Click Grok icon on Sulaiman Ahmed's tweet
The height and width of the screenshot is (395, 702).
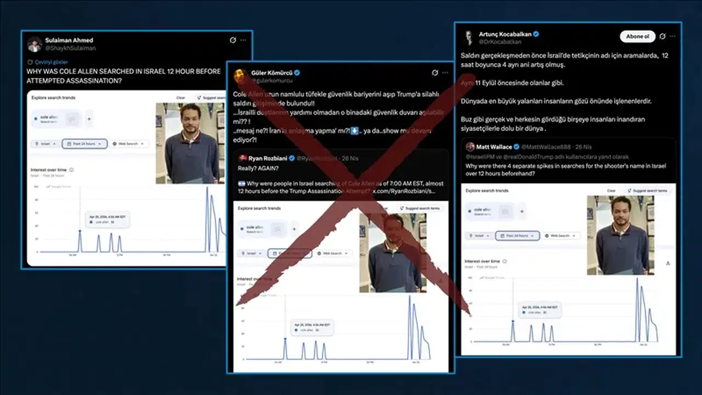(x=233, y=40)
